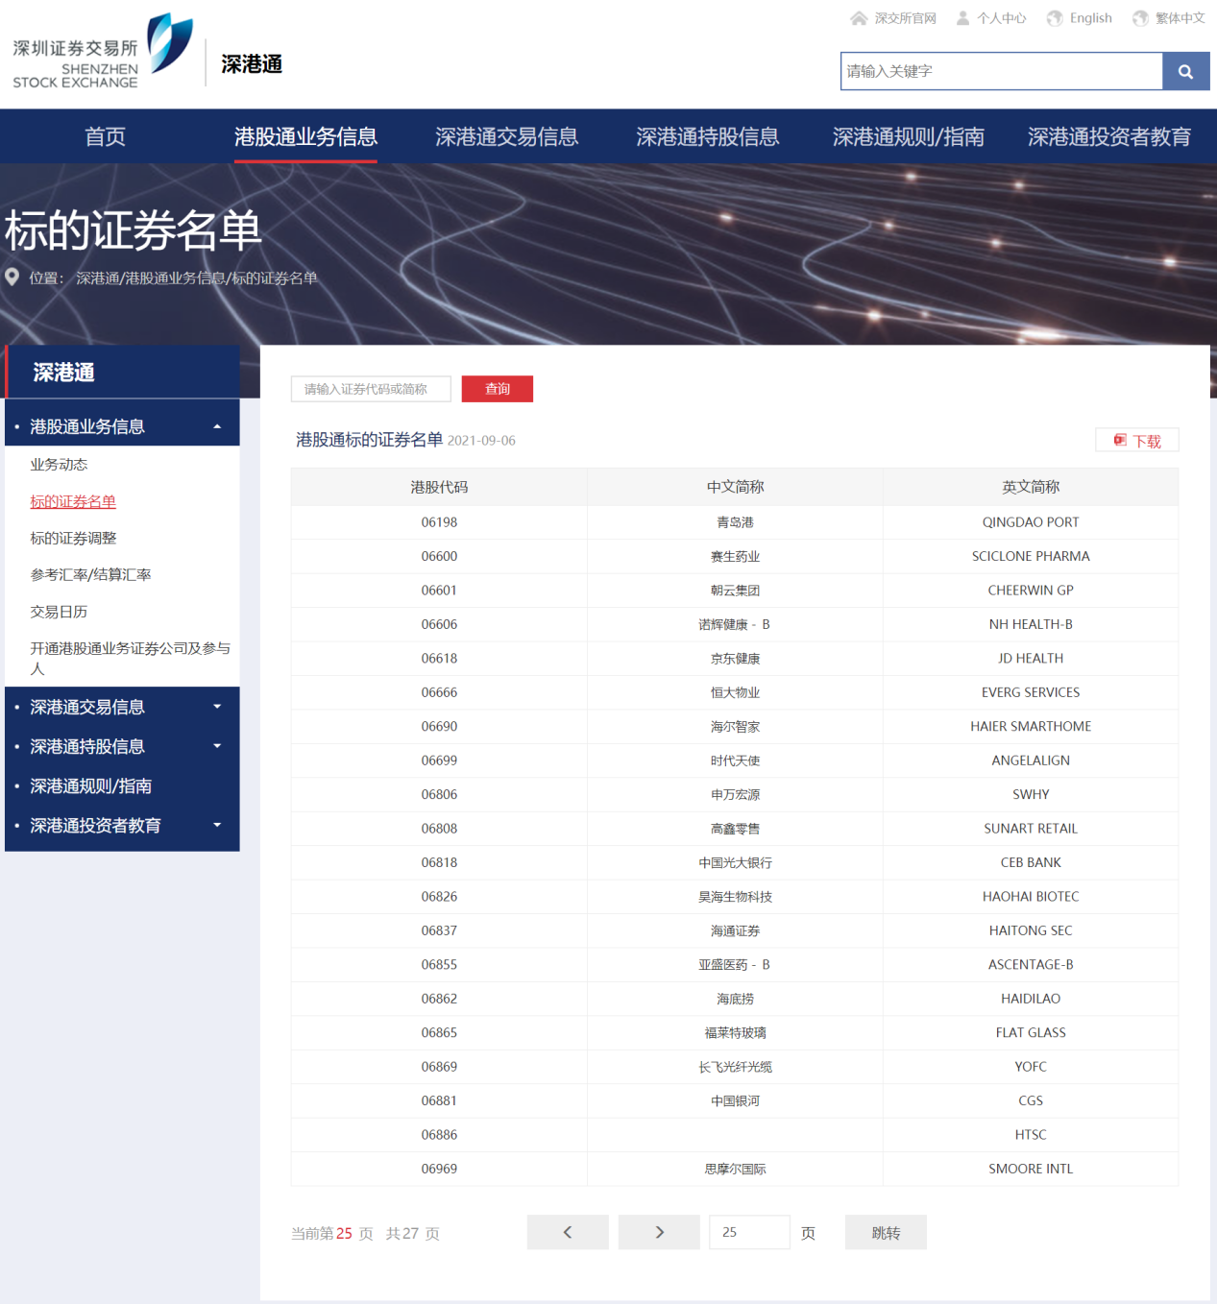1217x1304 pixels.
Task: Expand the 深港通投资者教育 sidebar arrow
Action: coord(217,825)
